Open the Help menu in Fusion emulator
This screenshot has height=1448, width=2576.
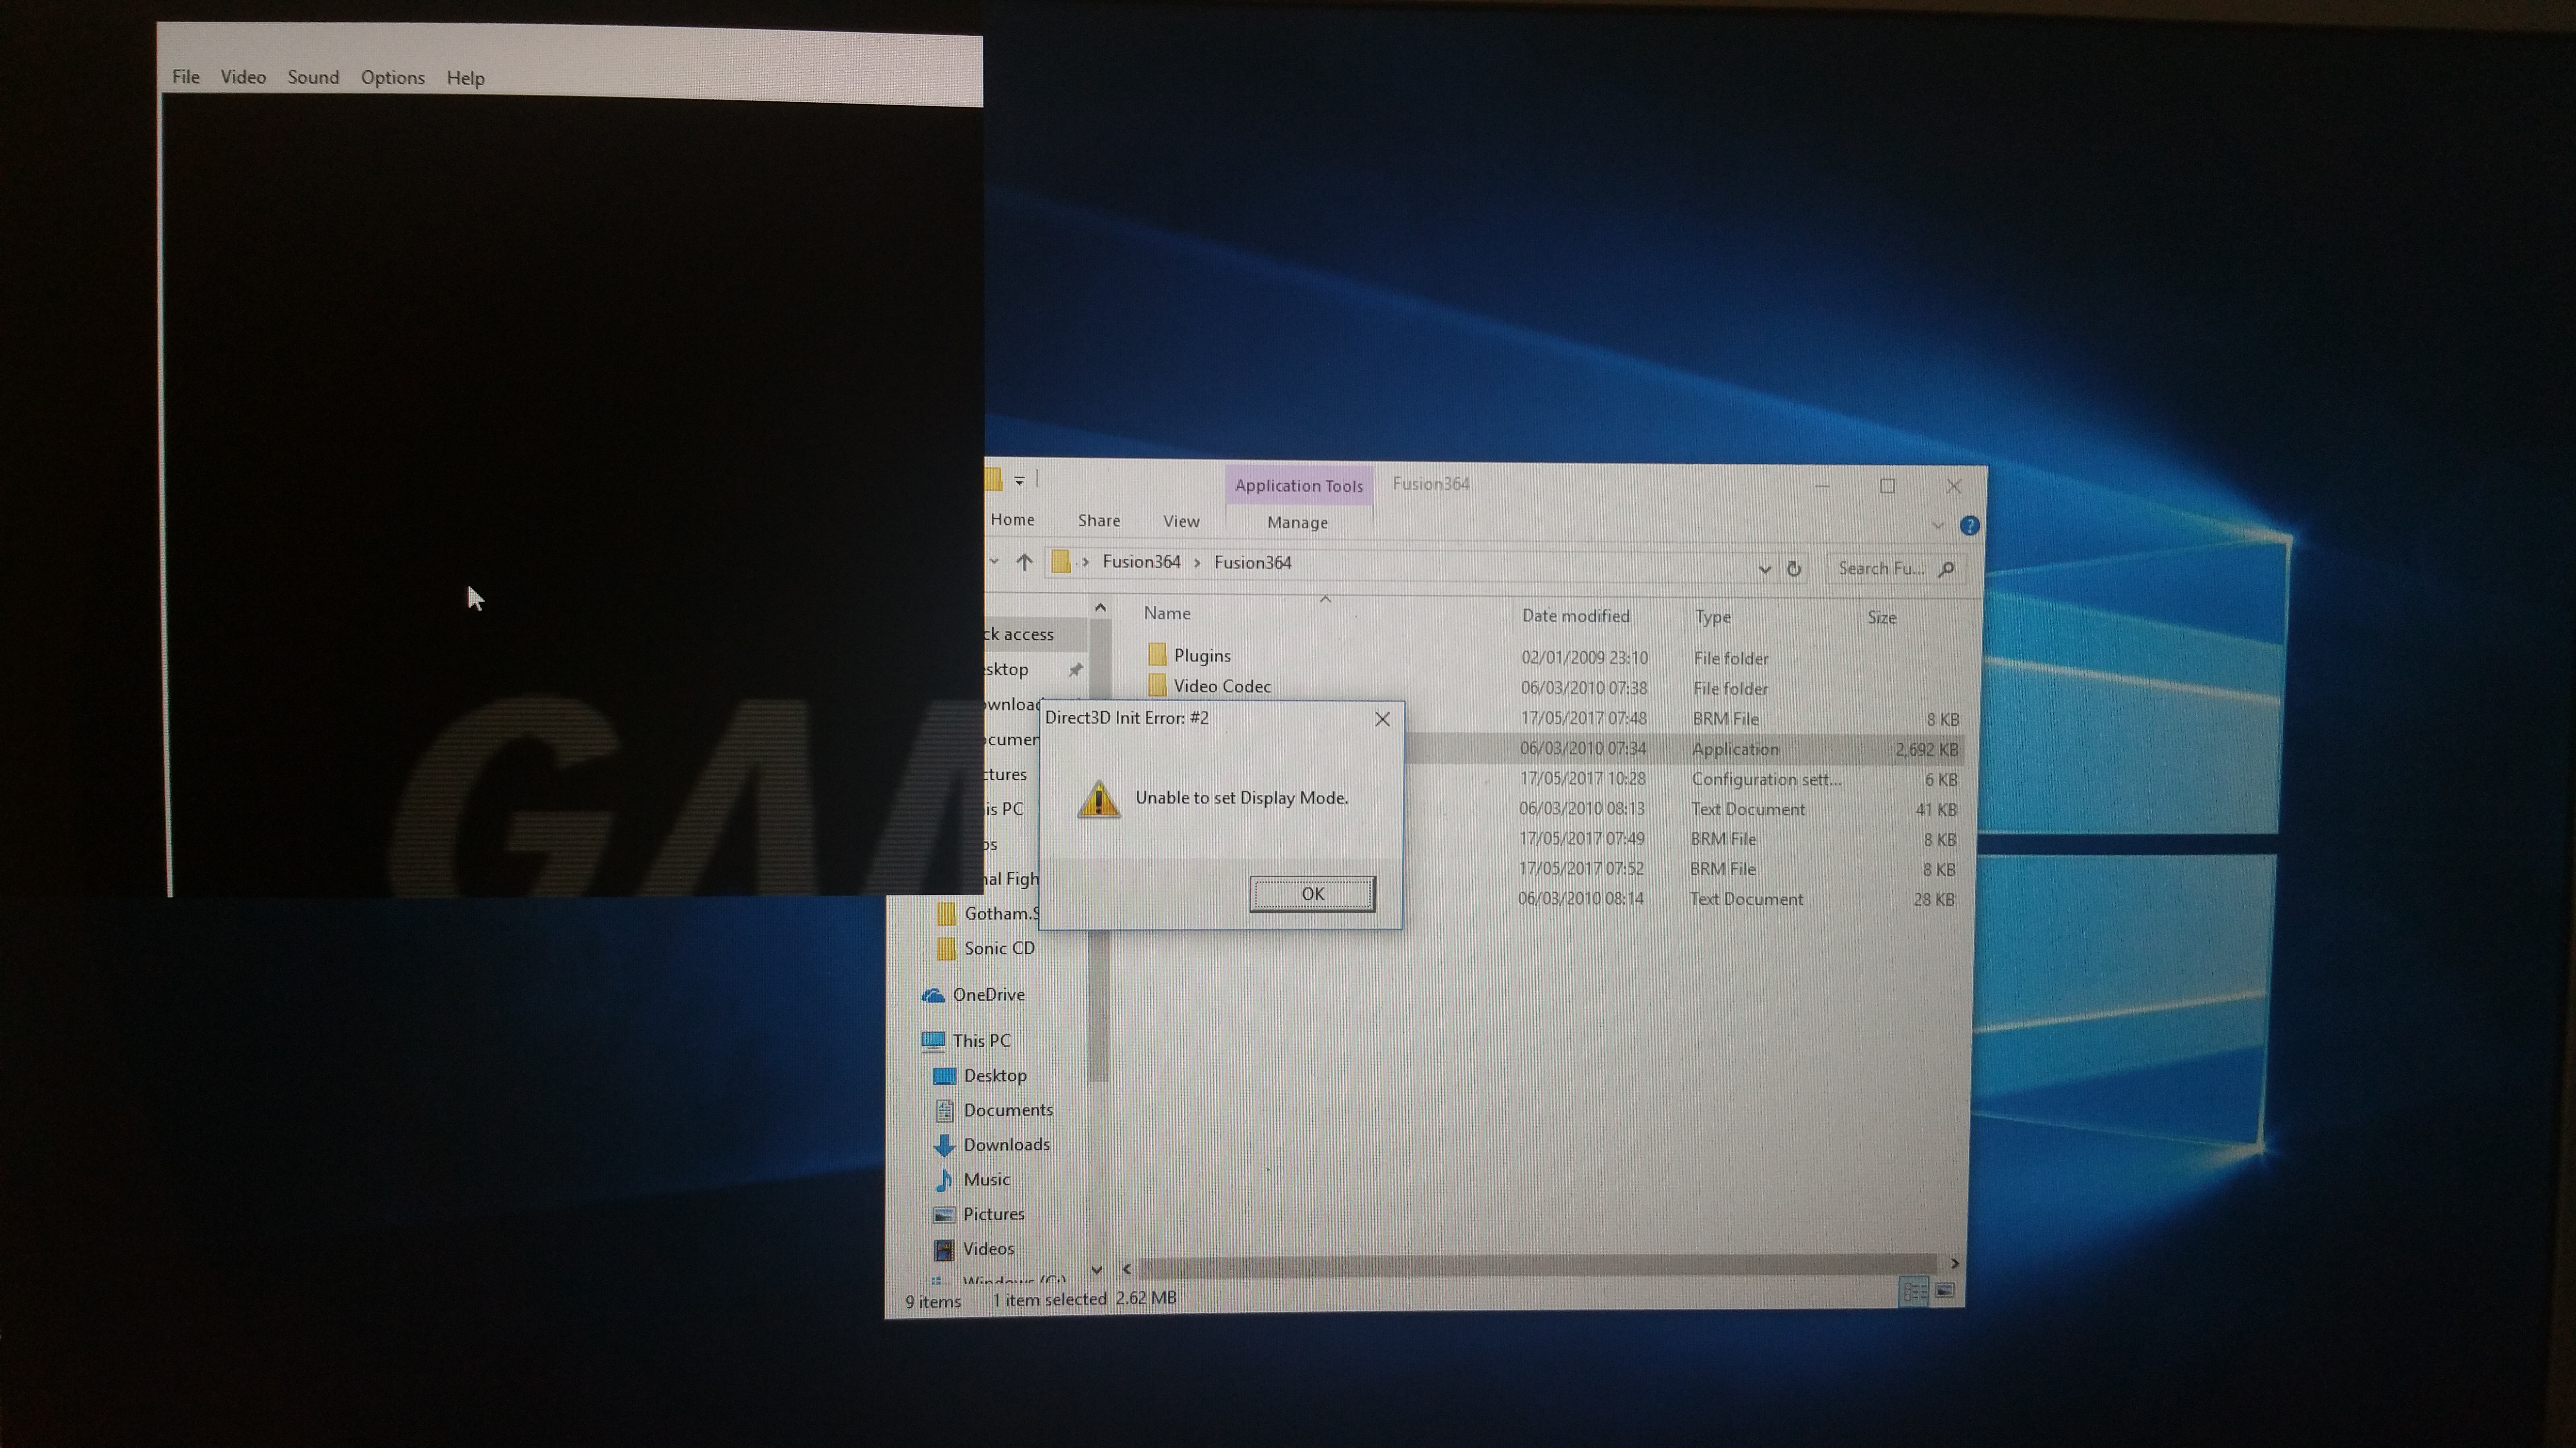[x=465, y=78]
